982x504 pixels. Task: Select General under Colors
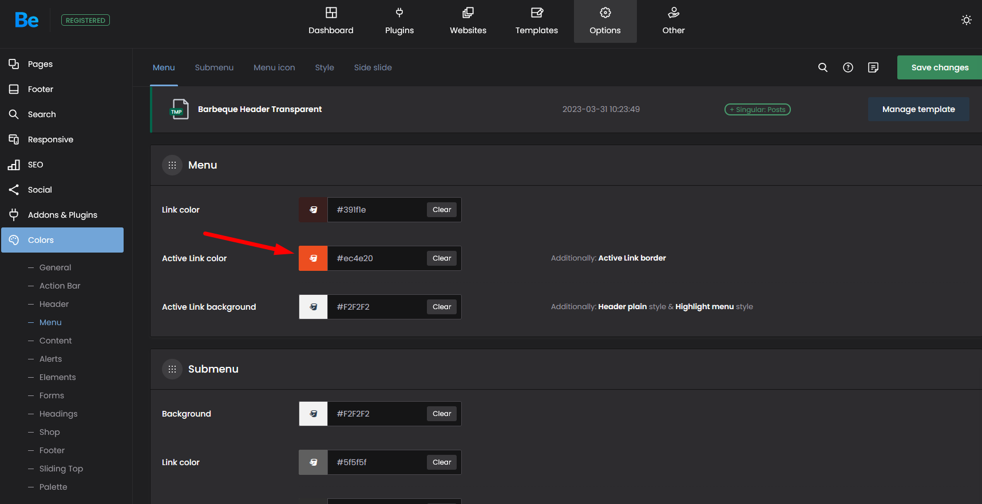[x=55, y=267]
